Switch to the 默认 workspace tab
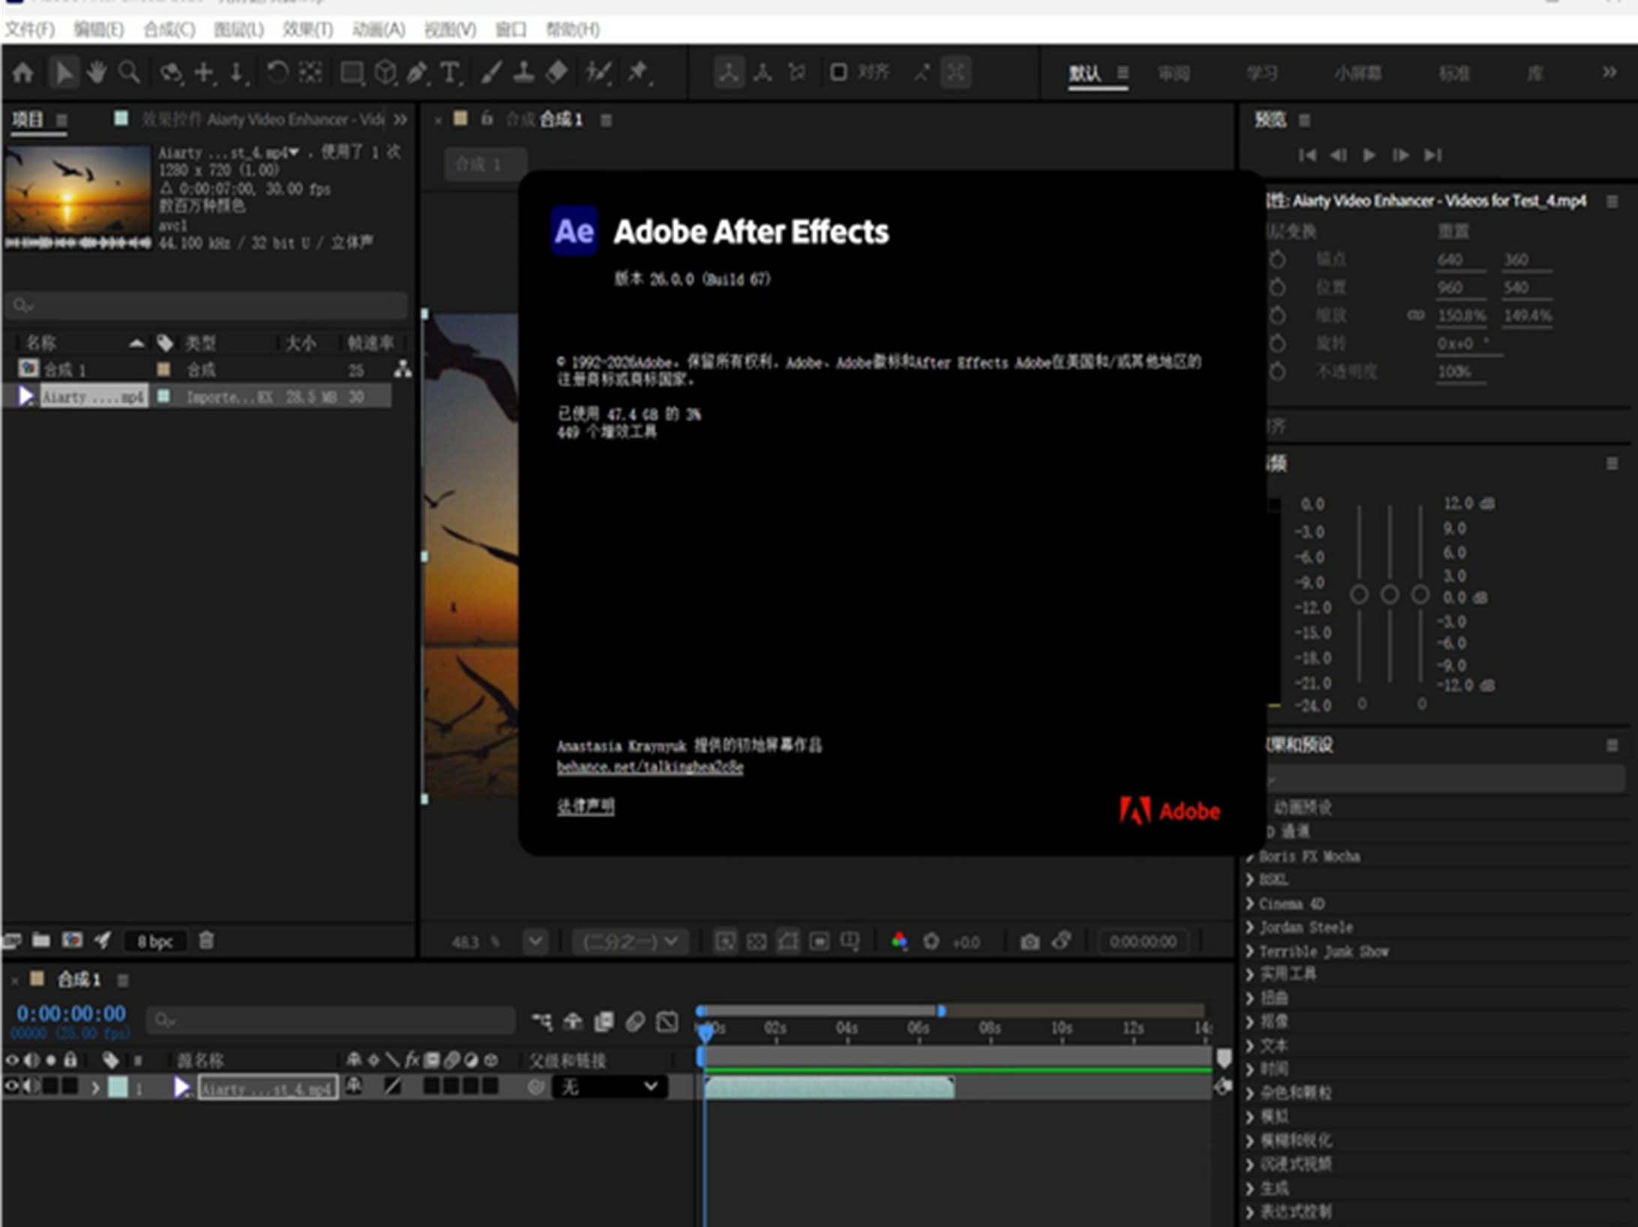Screen dimensions: 1638x1227 click(1085, 73)
